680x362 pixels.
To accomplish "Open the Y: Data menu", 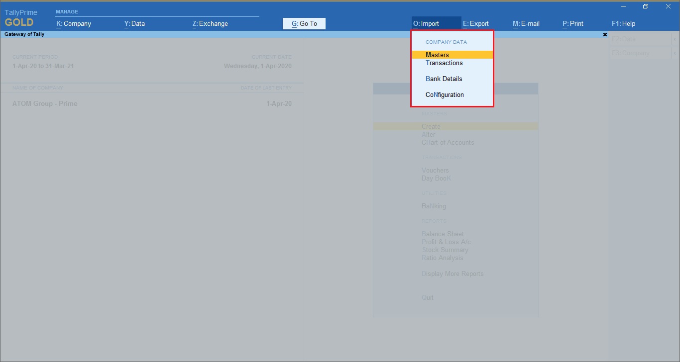I will (134, 23).
